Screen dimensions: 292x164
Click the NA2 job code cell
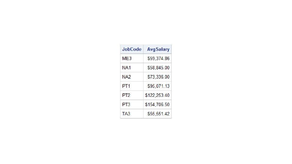click(127, 77)
